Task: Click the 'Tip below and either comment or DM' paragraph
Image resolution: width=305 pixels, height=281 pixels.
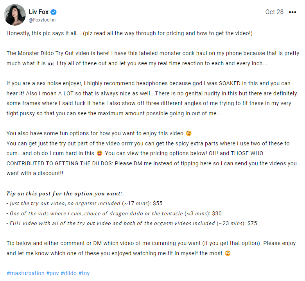Action: [151, 248]
